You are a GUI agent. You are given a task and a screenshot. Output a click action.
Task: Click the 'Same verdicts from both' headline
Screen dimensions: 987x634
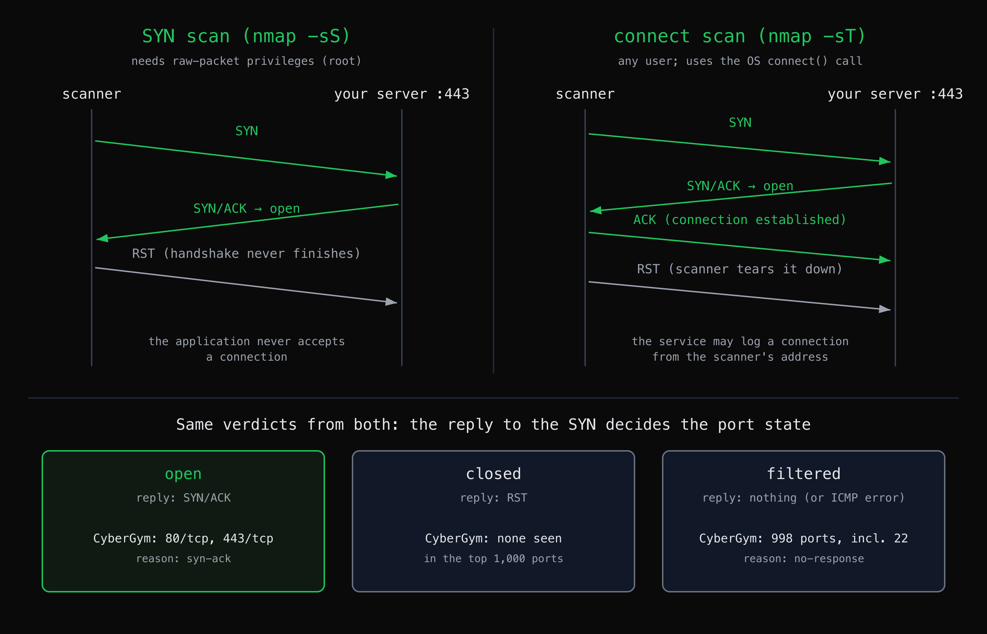point(493,424)
